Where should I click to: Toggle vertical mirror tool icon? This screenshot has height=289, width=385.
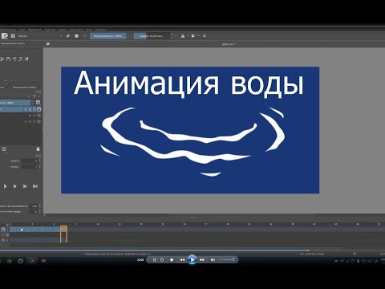tap(193, 36)
